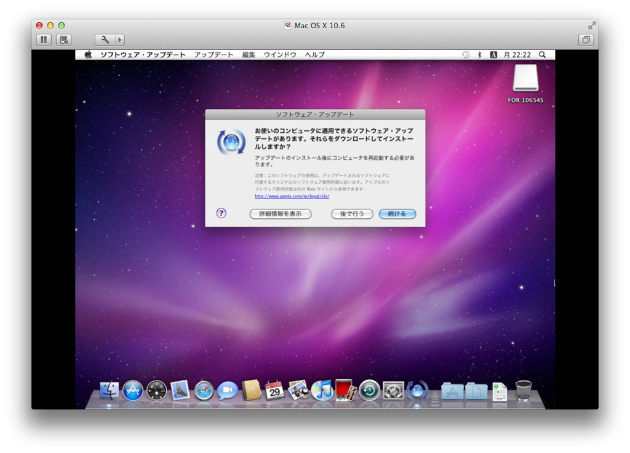This screenshot has width=630, height=453.
Task: Select the FOR 10654S drive icon
Action: point(525,79)
